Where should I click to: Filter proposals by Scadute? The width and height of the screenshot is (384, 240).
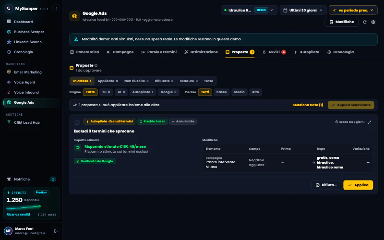(189, 81)
